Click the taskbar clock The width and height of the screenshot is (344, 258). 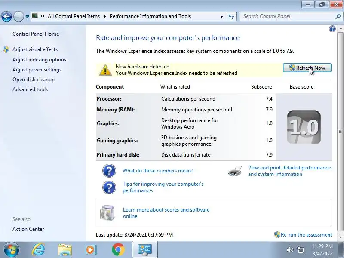pyautogui.click(x=322, y=250)
